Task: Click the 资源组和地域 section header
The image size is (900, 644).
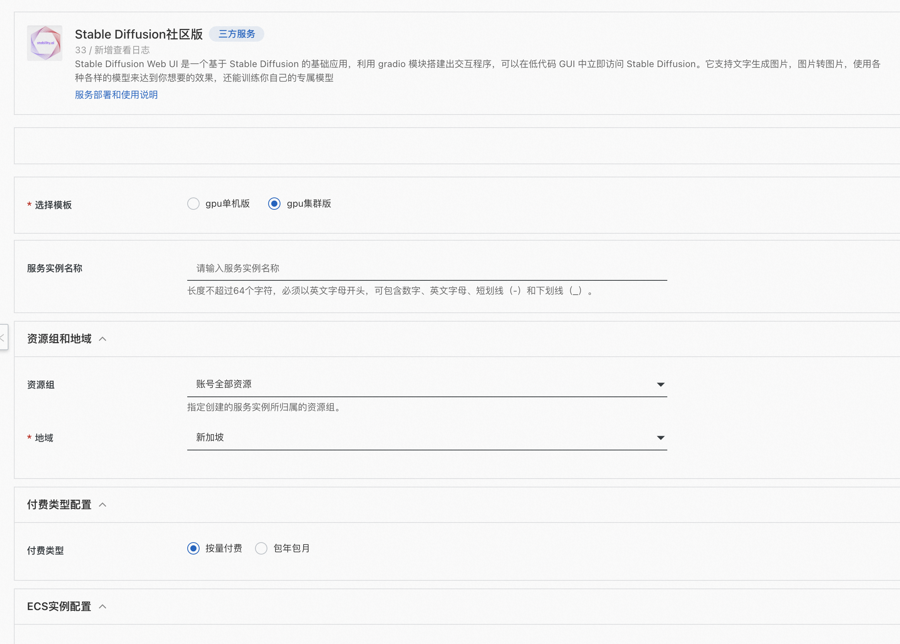Action: (59, 339)
